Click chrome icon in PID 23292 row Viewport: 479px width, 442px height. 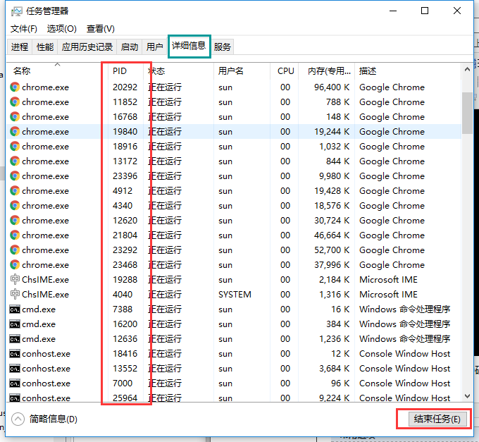coord(15,250)
